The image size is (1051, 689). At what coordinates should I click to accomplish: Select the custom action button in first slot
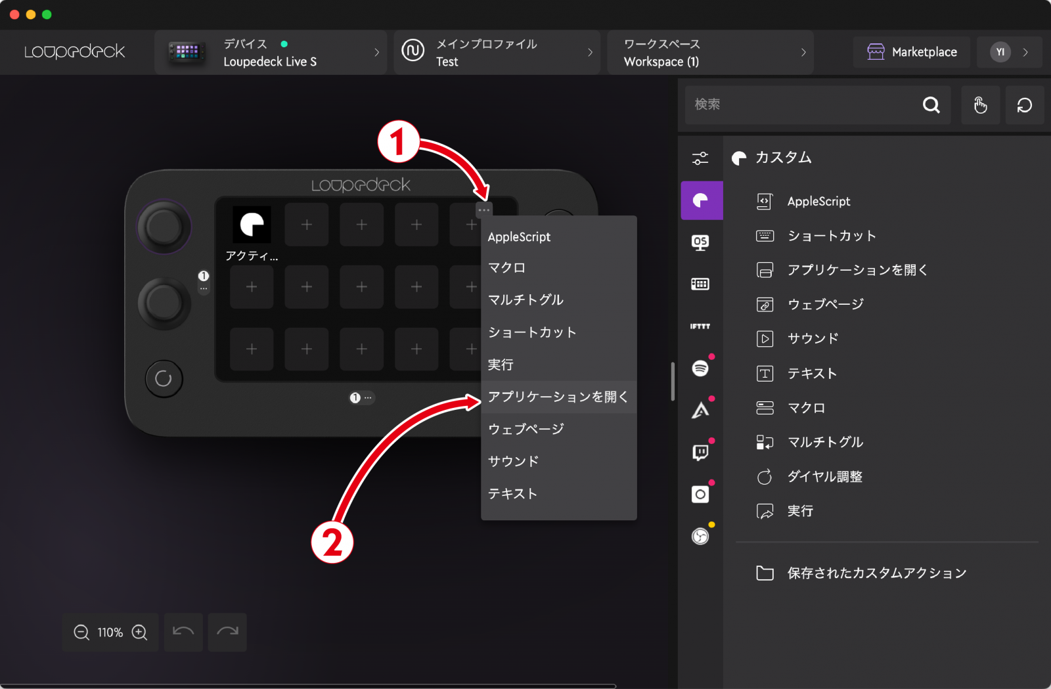coord(252,225)
